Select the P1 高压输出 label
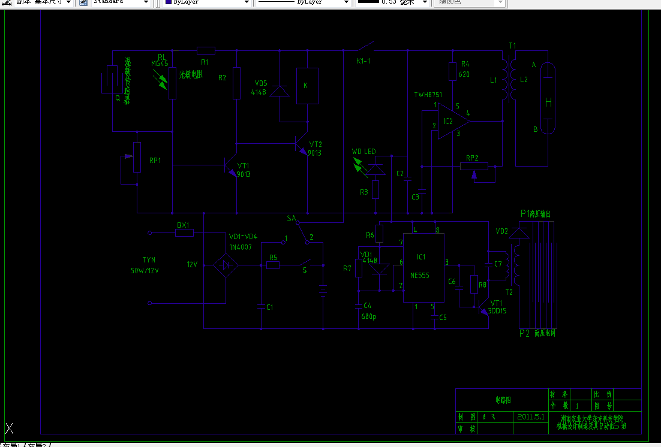This screenshot has width=661, height=447. coord(536,213)
